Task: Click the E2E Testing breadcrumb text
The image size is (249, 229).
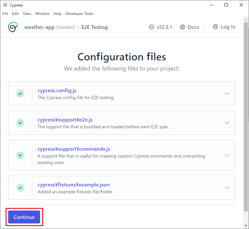Action: [95, 27]
